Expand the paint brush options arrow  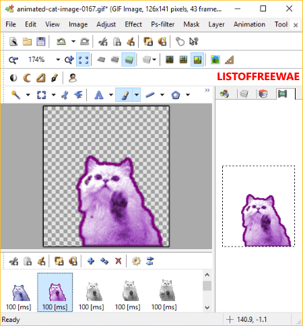coord(137,95)
